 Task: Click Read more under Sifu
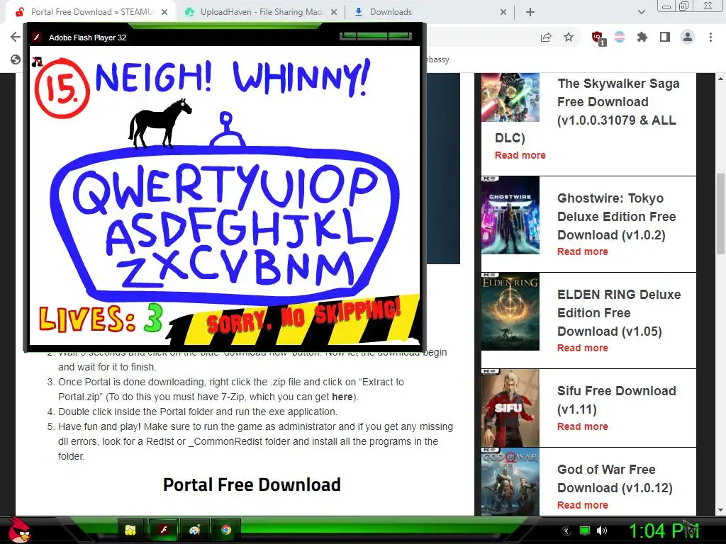[x=583, y=426]
